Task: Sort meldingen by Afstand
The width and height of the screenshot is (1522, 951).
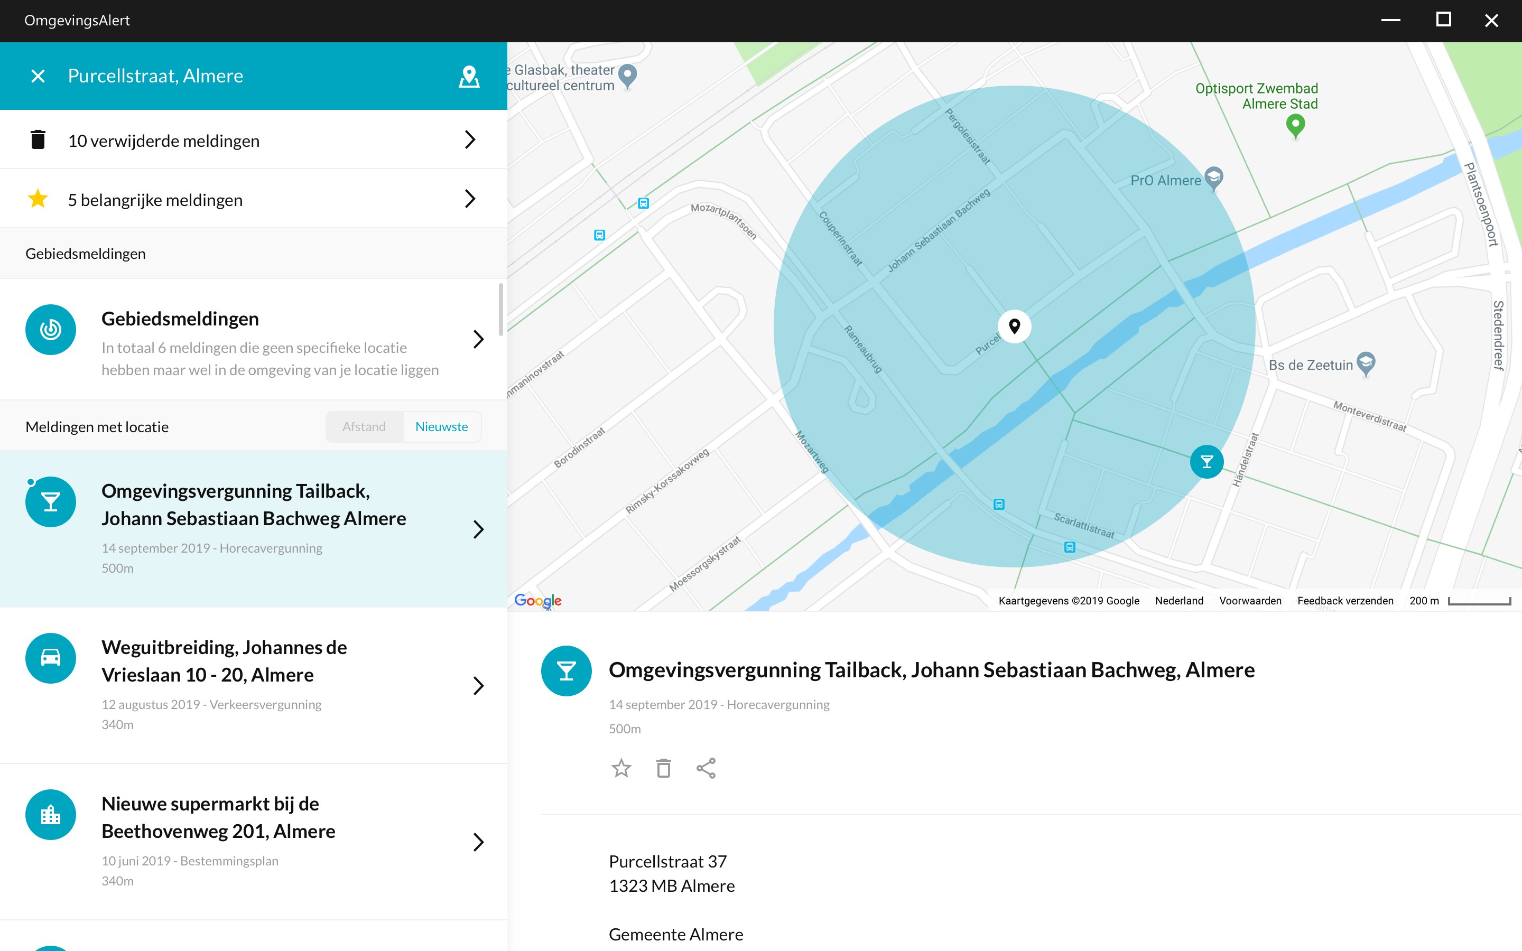Action: (364, 427)
